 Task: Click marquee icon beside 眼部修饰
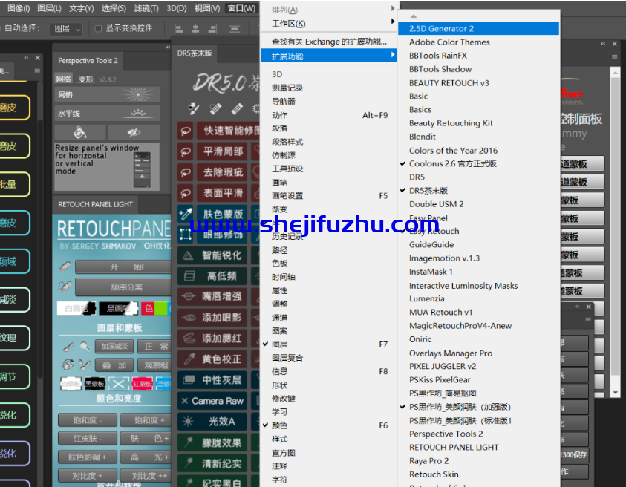tap(186, 235)
